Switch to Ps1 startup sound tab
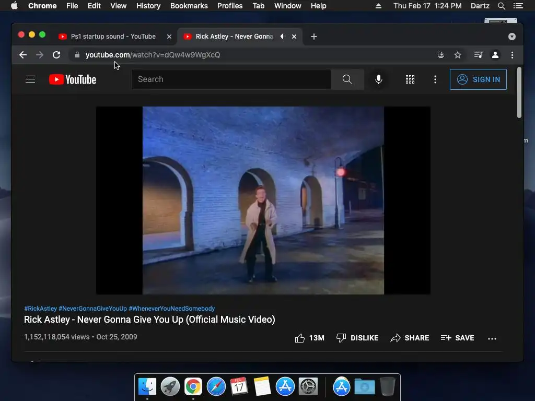The height and width of the screenshot is (401, 535). click(113, 37)
